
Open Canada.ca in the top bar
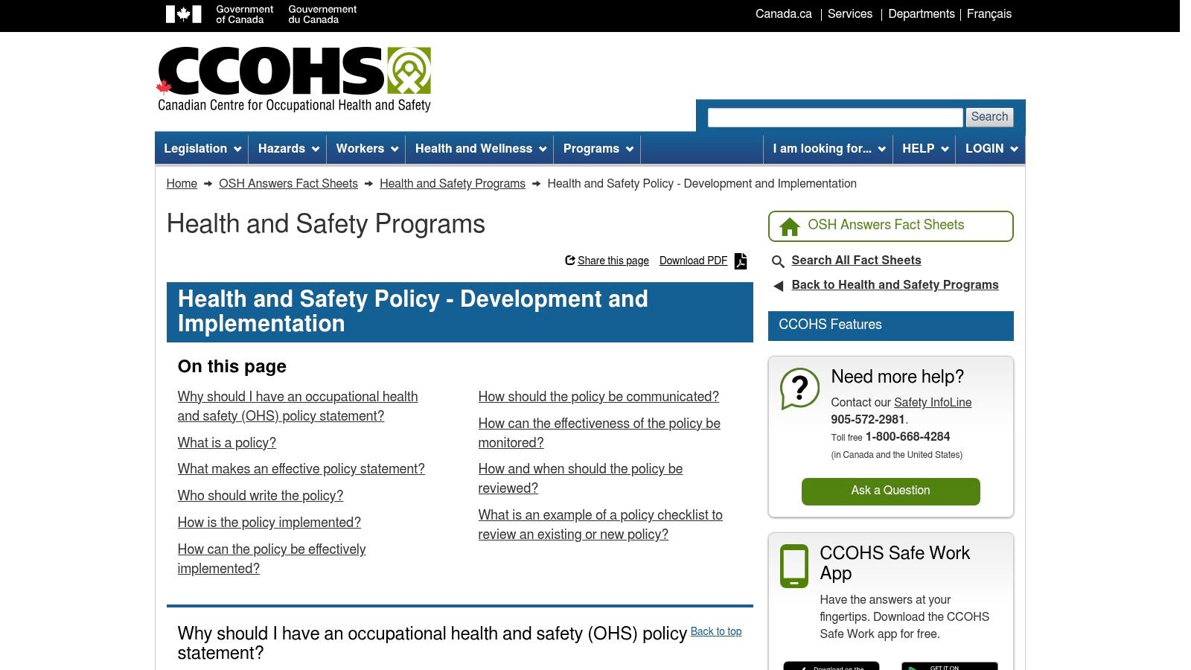[x=783, y=14]
